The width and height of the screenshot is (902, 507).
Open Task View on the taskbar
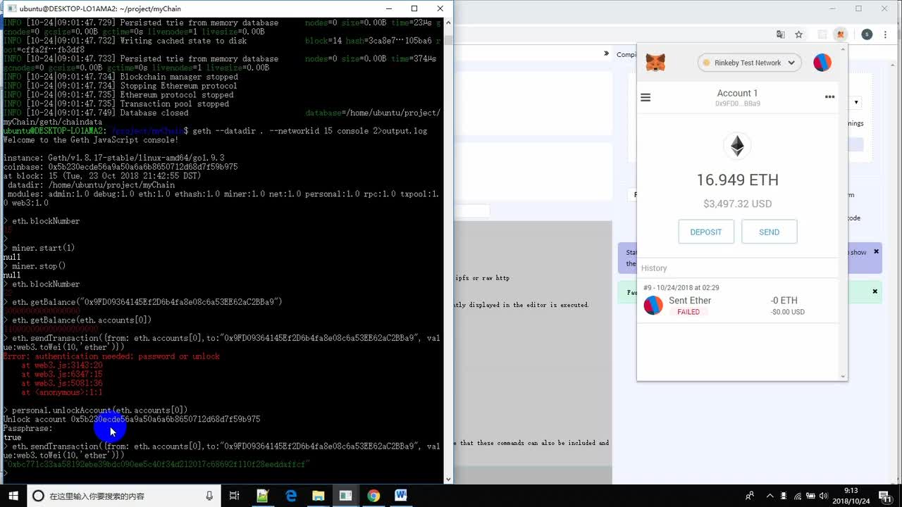coord(235,496)
